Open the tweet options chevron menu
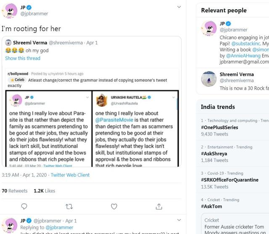 click(179, 7)
